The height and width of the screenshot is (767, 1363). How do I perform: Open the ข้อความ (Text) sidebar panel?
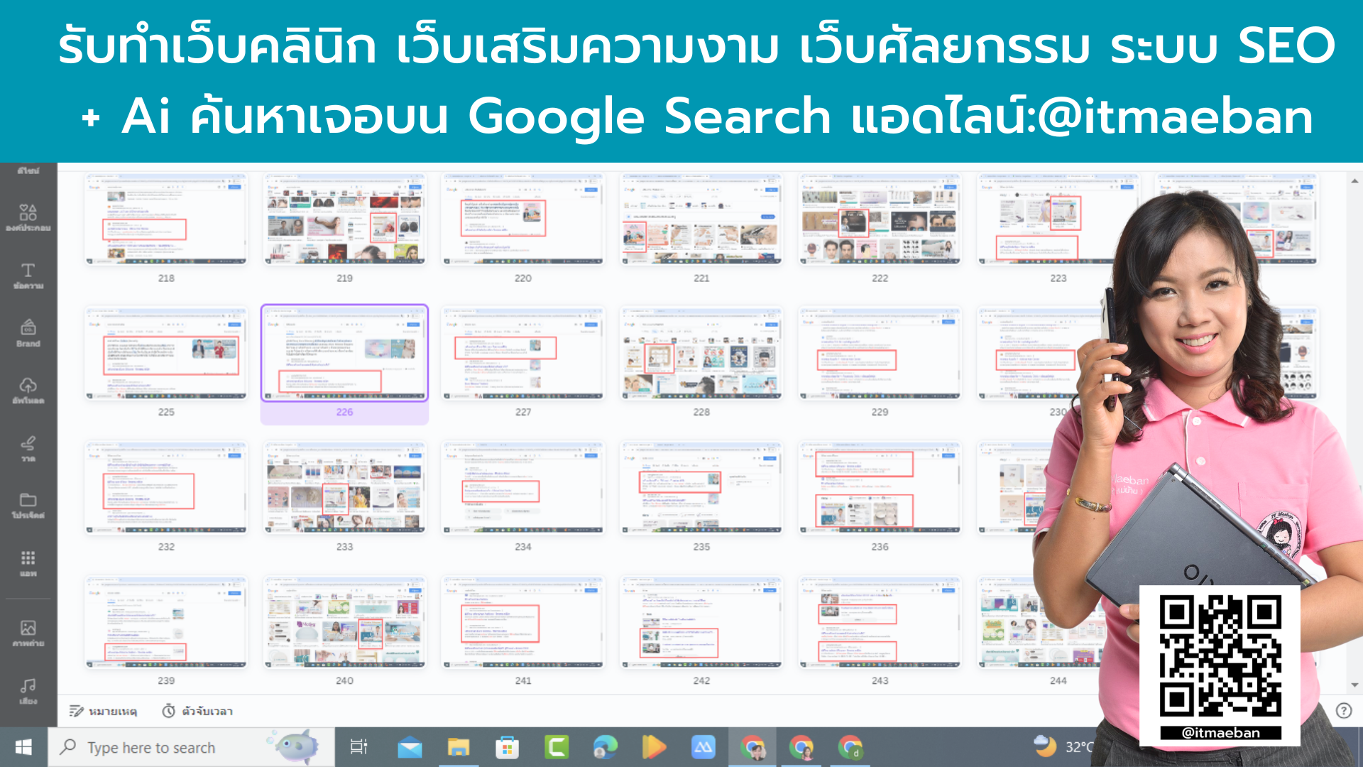28,276
